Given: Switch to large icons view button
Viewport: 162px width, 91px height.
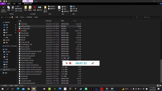Looking at the screenshot, I should point(160,86).
